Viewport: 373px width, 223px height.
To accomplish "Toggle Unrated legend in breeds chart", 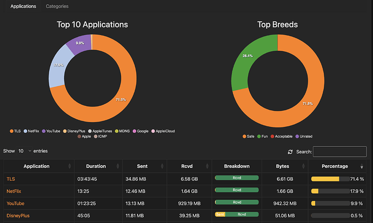I will click(304, 136).
